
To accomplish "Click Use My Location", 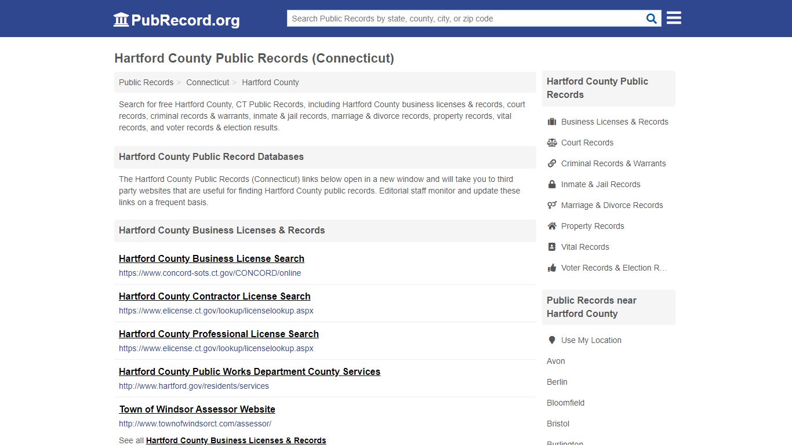I will click(591, 340).
